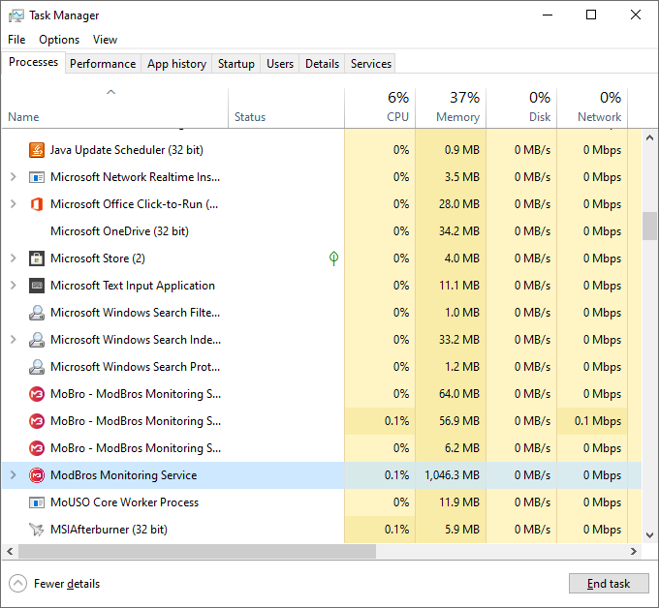Expand Microsoft Network Realtime Inspection row
The width and height of the screenshot is (659, 608).
coord(13,177)
